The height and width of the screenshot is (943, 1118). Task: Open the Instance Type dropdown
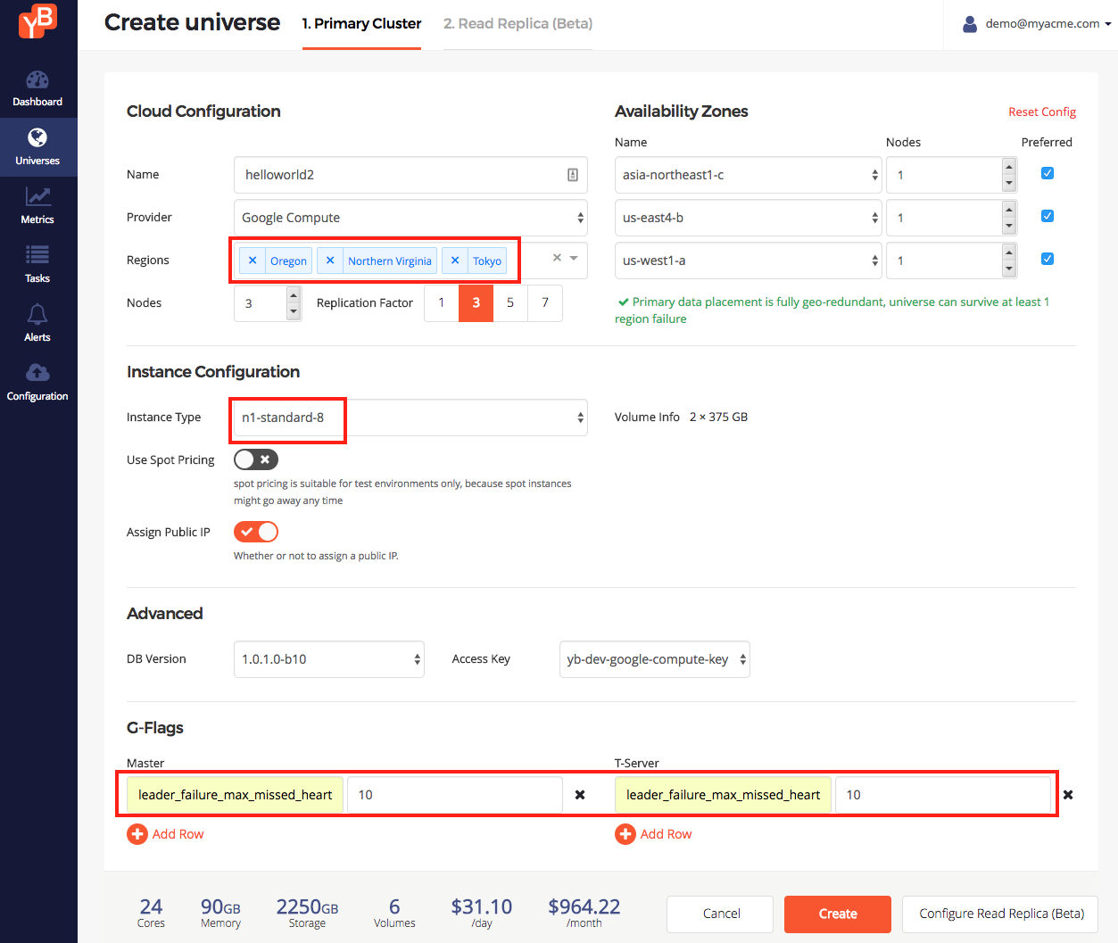(x=410, y=418)
